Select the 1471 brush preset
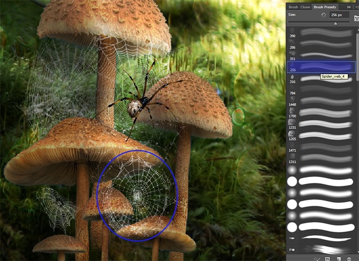 click(321, 147)
